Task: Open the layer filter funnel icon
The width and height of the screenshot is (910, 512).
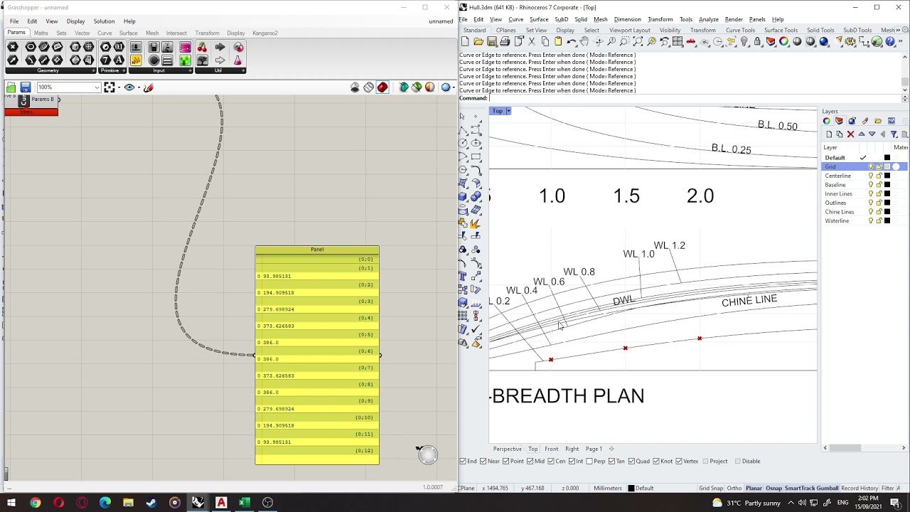Action: click(x=894, y=134)
